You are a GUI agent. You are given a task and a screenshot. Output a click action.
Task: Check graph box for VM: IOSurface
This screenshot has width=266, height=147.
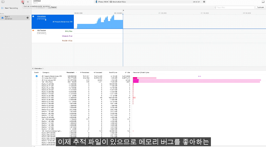click(37, 82)
